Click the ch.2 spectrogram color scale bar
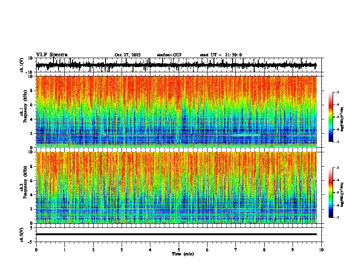 [331, 193]
